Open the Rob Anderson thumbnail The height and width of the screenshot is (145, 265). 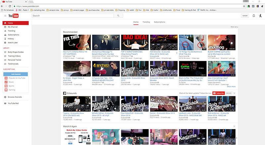click(222, 104)
